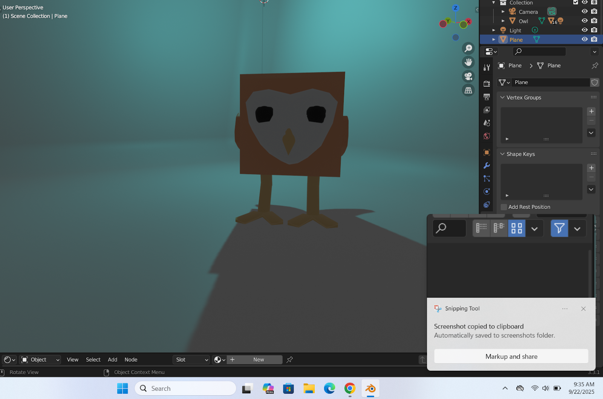This screenshot has width=603, height=399.
Task: Hide the Owl object in viewport
Action: [x=585, y=21]
